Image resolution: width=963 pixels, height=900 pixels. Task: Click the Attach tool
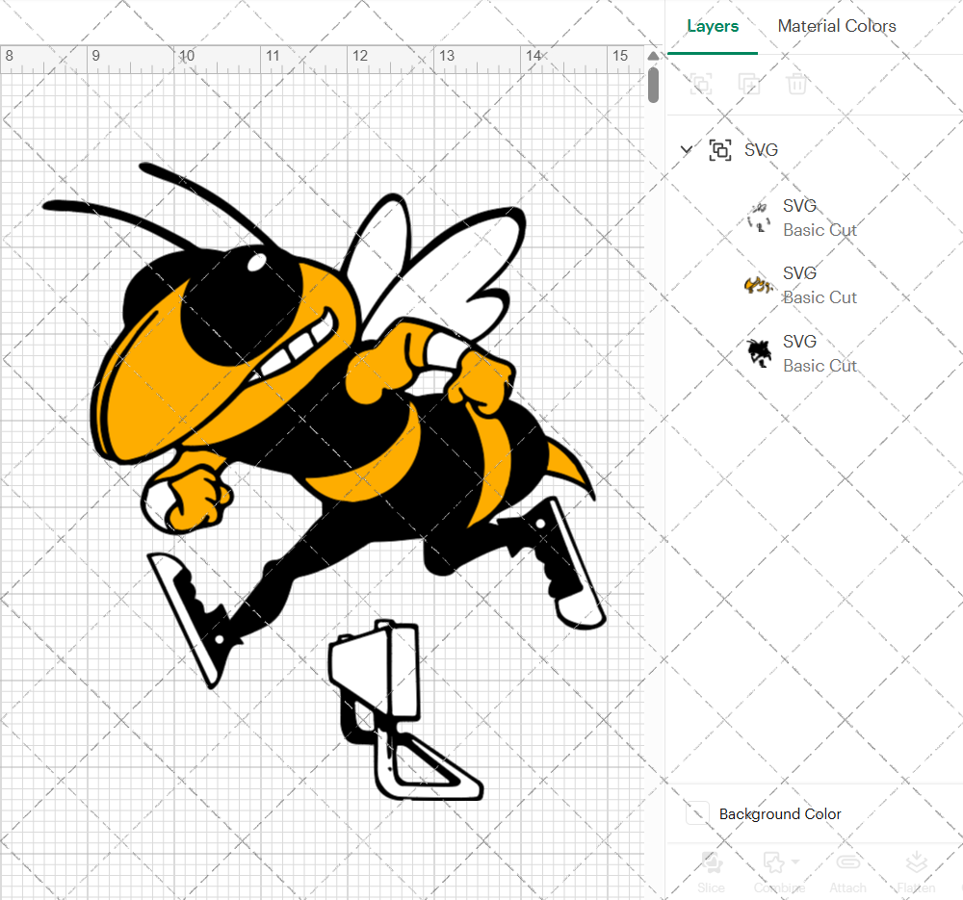point(848,872)
